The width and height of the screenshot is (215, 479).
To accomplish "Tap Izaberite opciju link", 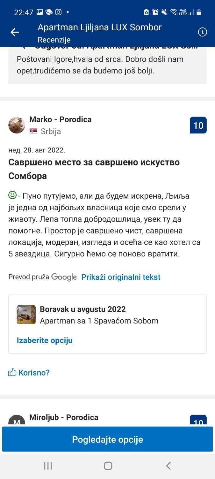I will click(x=45, y=340).
